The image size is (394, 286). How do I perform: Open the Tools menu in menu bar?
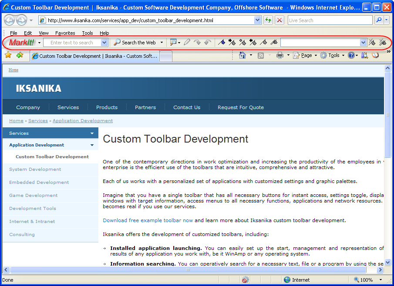tap(88, 33)
